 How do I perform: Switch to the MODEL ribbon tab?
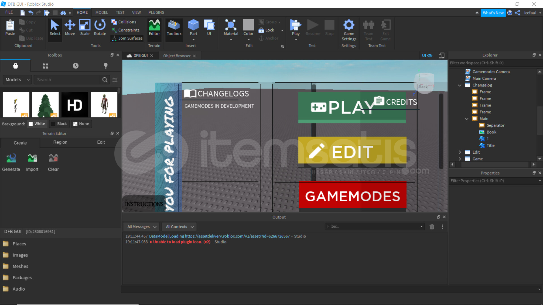coord(102,12)
